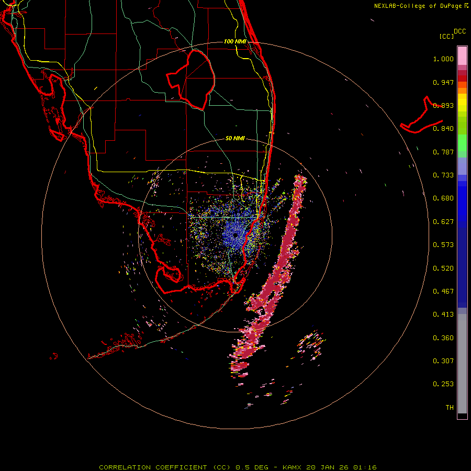Image resolution: width=471 pixels, height=471 pixels.
Task: Click the 0.627 value on the color scale
Action: pyautogui.click(x=443, y=222)
